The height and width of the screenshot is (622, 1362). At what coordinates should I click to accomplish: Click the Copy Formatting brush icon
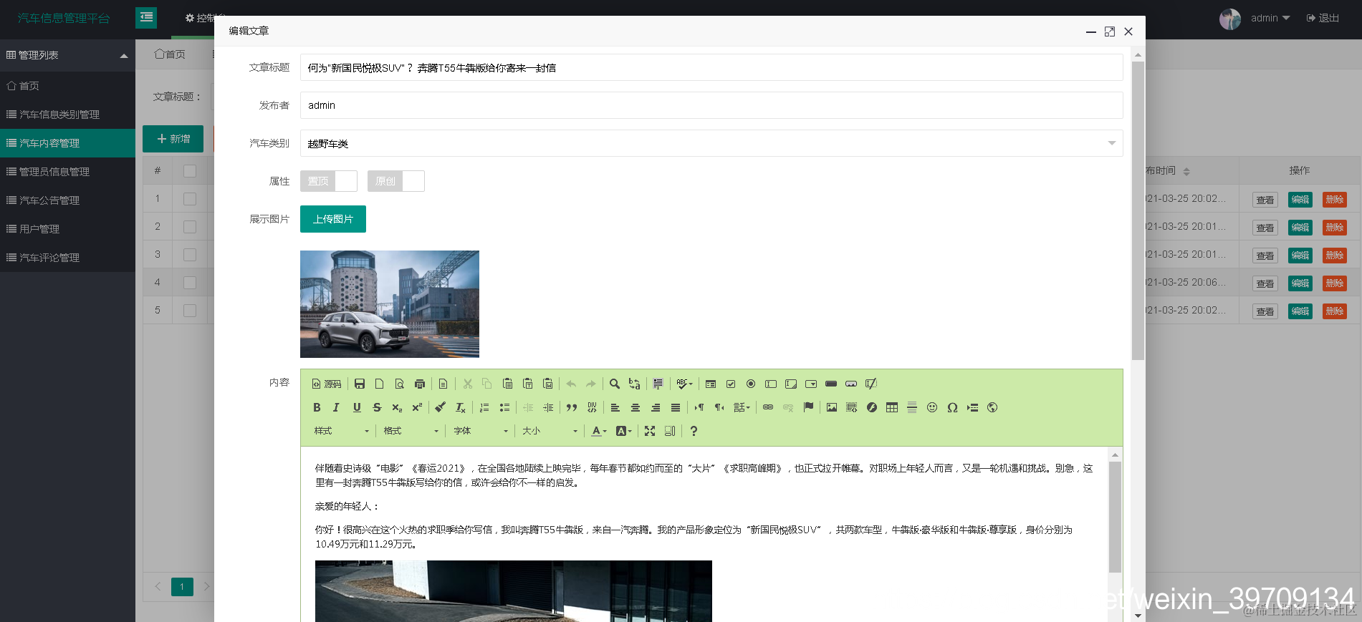click(441, 408)
